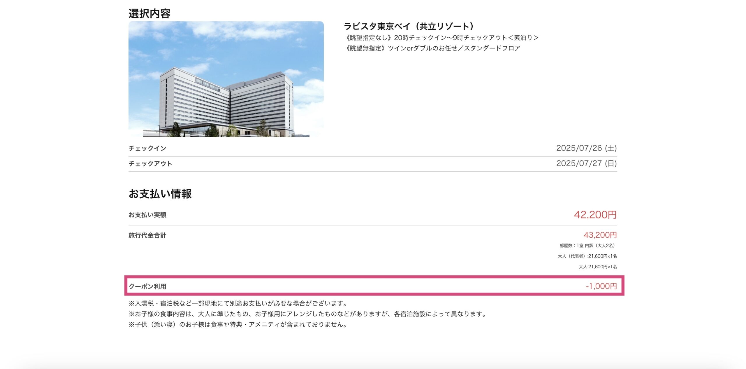746x369 pixels.
Task: Click the hotel building photo thumbnail
Action: [226, 79]
